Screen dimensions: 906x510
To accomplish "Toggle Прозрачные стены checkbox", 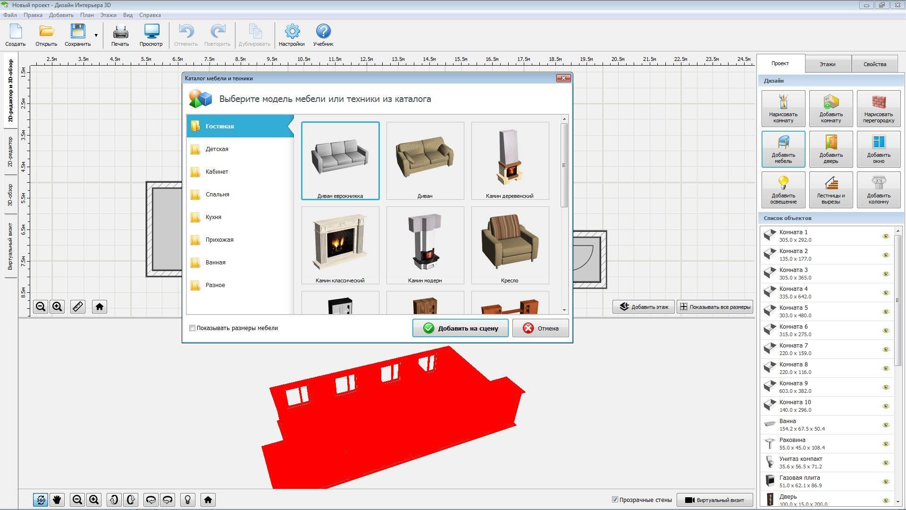I will pyautogui.click(x=615, y=500).
